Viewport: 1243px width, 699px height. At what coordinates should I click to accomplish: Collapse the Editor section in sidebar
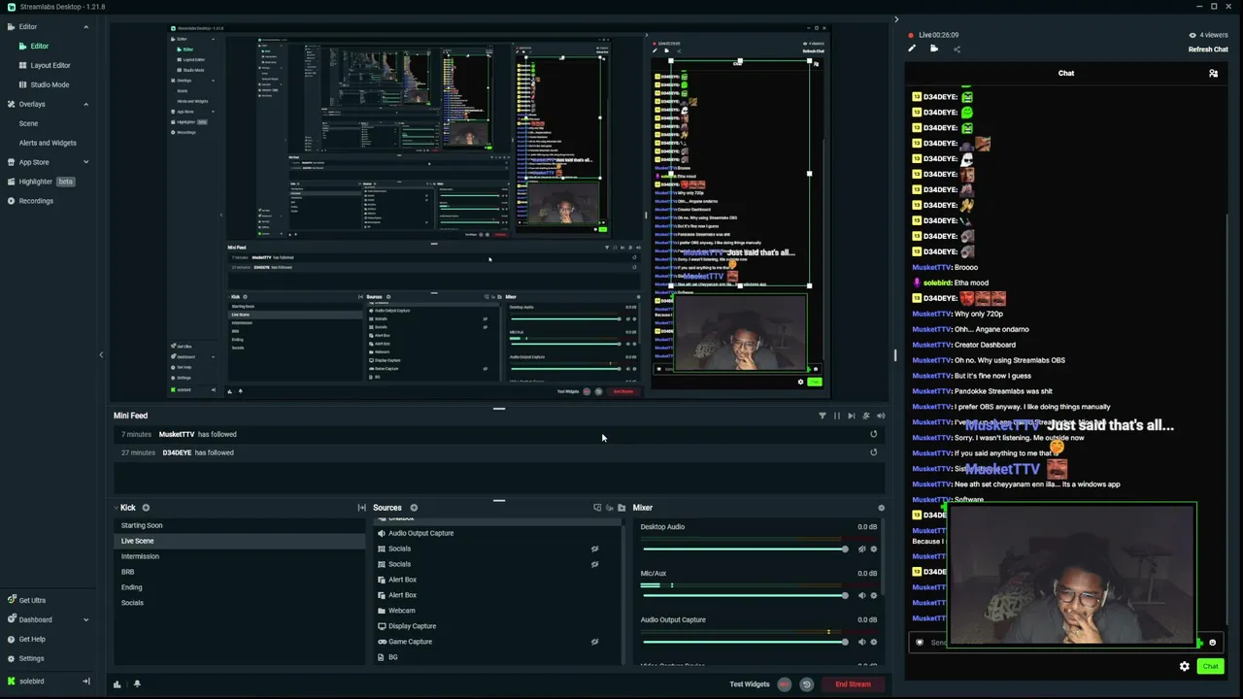tap(85, 27)
